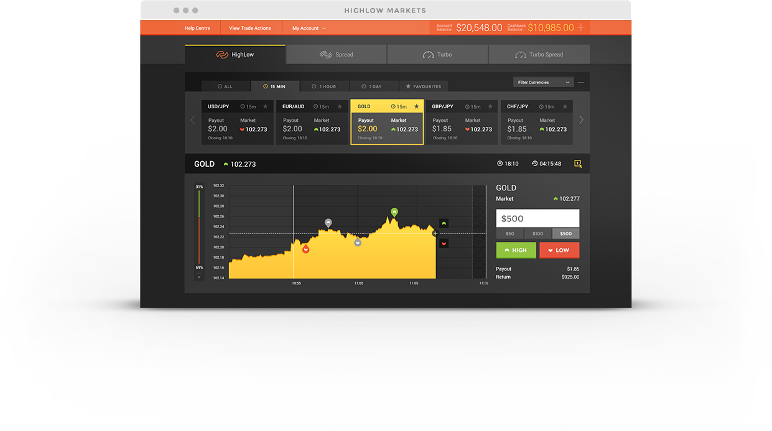Favourite the EUR/AUD asset star
Viewport: 772px width, 431px height.
[340, 106]
